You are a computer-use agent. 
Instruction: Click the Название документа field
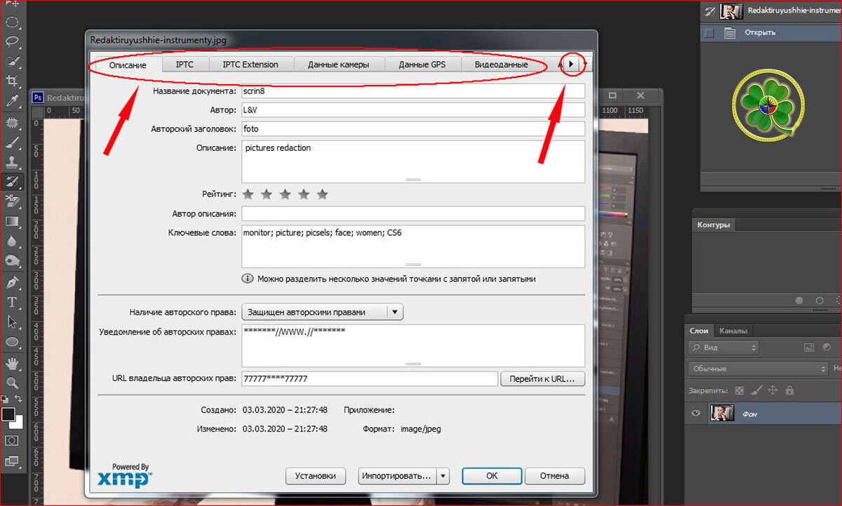pos(413,91)
